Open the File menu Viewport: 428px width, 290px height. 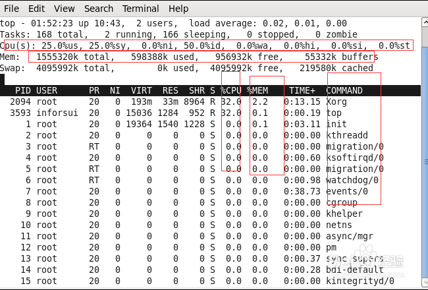11,9
